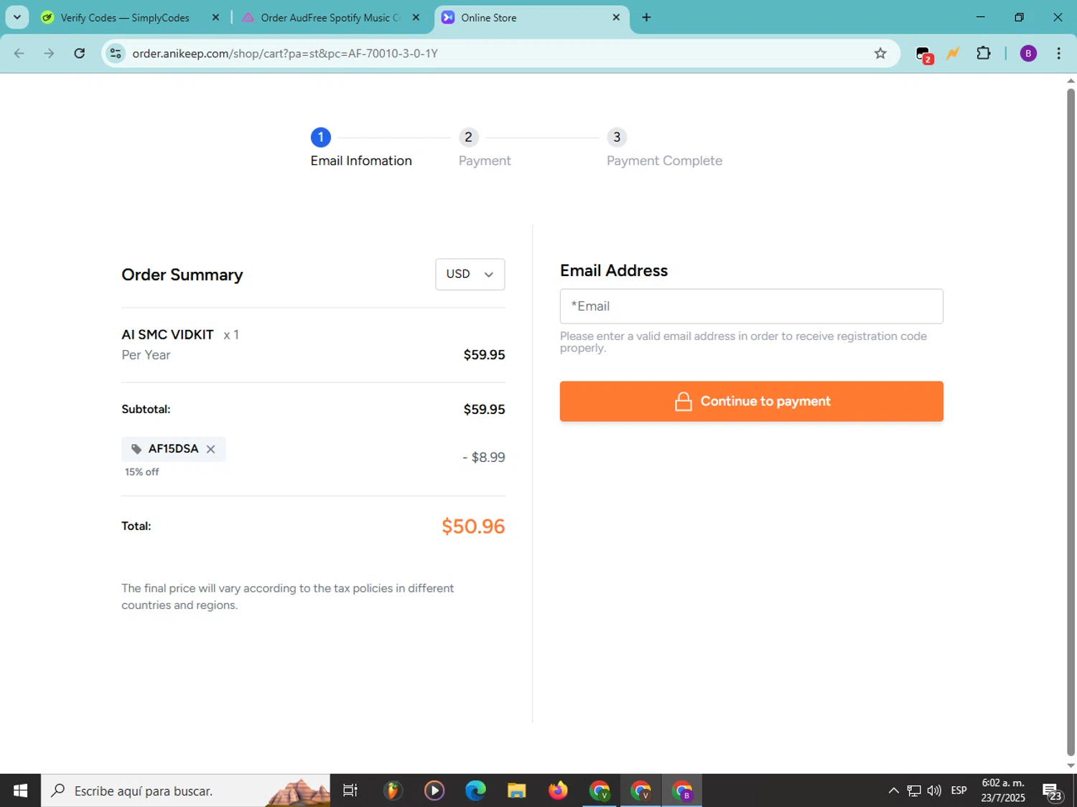Open volume control in tray
The image size is (1077, 807).
(x=934, y=791)
